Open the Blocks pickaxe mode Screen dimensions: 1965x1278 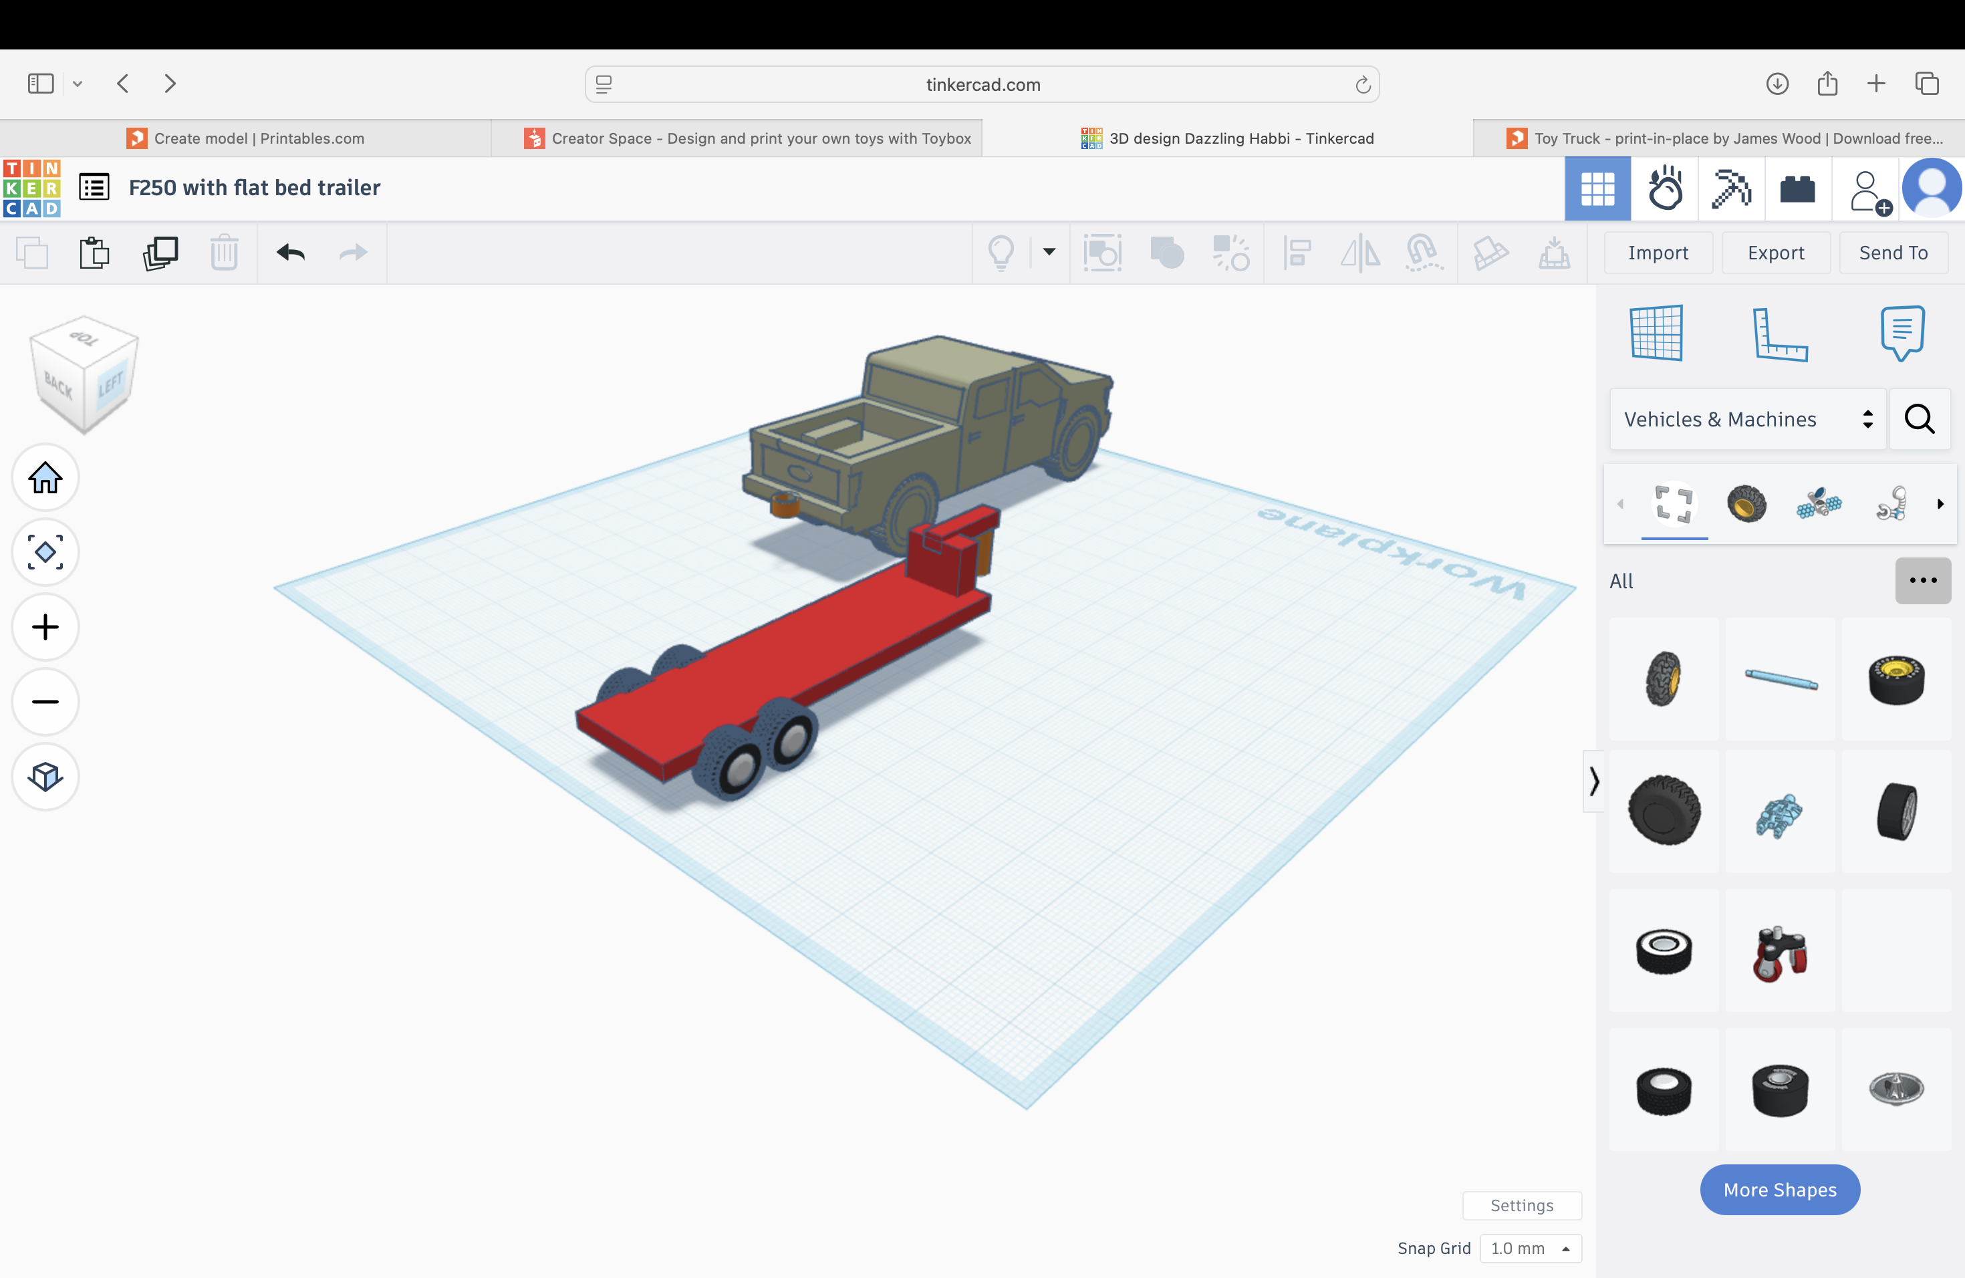click(x=1731, y=189)
